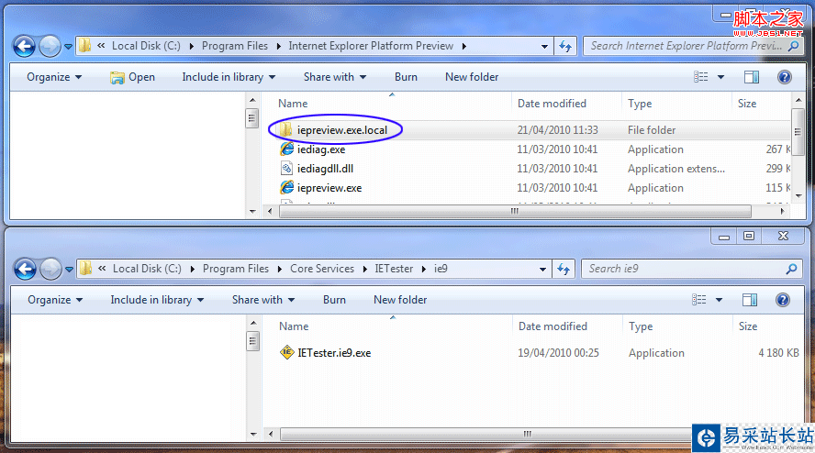Click New folder in top window toolbar
Screen dimensions: 815x453
[x=472, y=77]
